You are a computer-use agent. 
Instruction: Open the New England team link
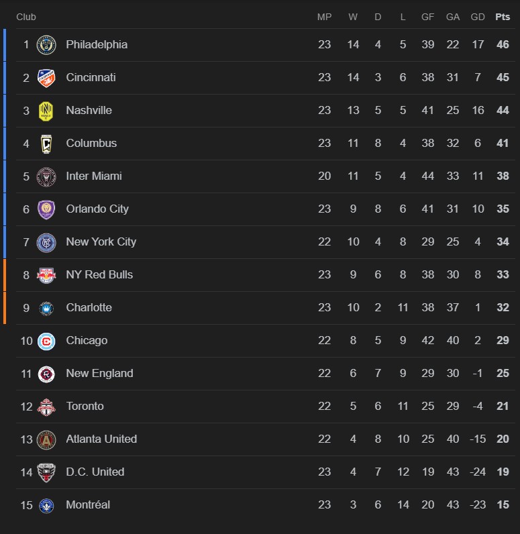pos(99,373)
